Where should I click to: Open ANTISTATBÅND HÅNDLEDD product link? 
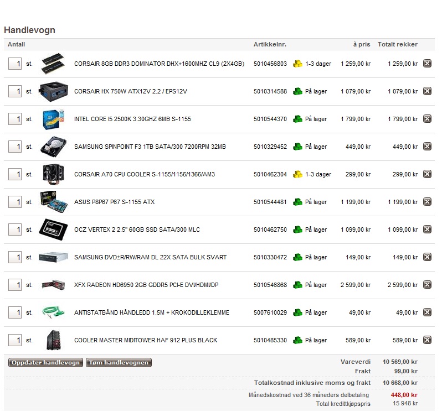tap(152, 312)
